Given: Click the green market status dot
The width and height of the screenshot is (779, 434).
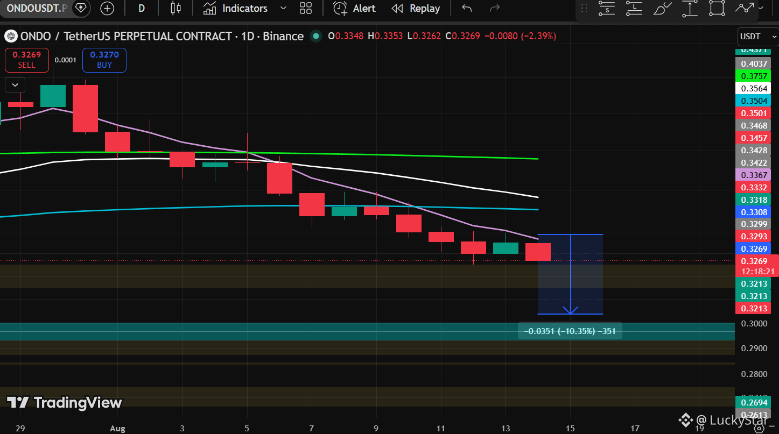Looking at the screenshot, I should [x=316, y=37].
